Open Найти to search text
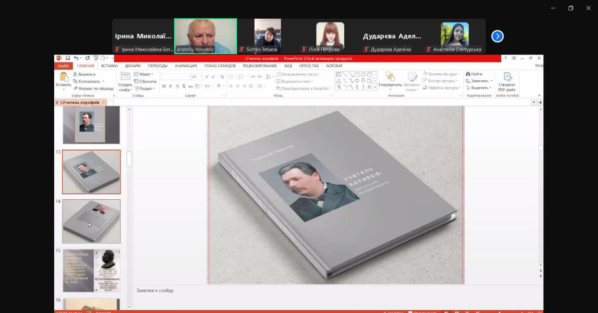Viewport: 598px width, 313px height. (x=474, y=74)
